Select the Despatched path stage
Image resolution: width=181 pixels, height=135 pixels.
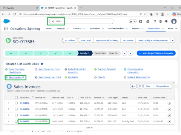tap(100, 53)
